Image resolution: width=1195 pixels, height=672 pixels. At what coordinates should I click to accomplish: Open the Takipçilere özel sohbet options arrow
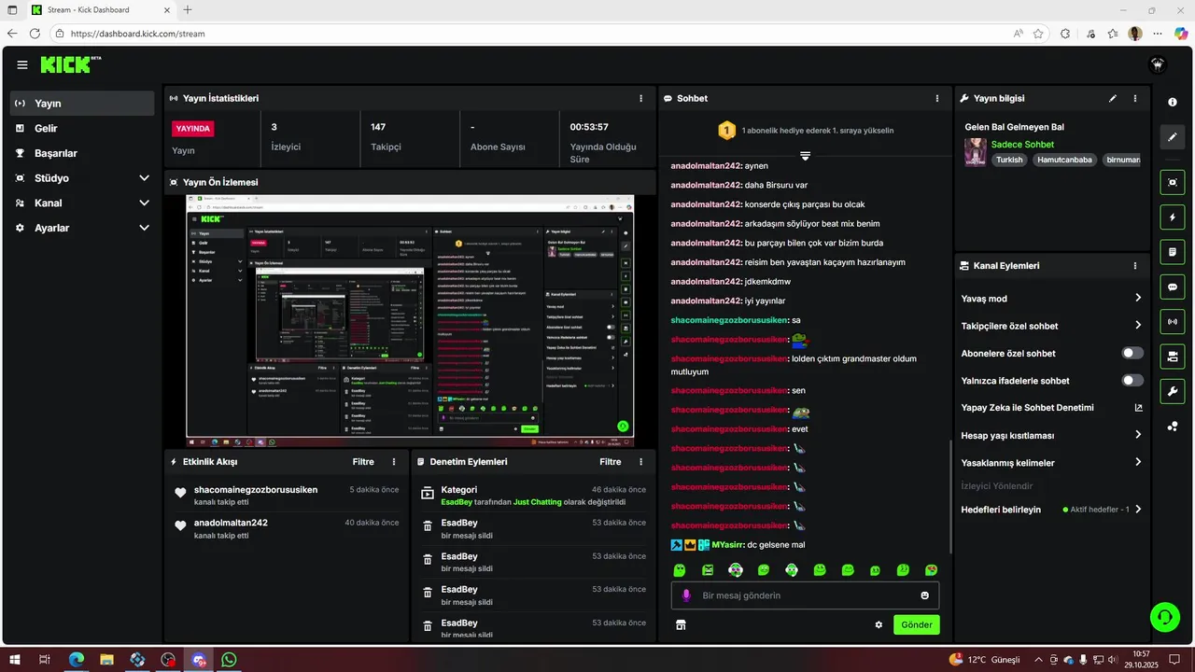point(1138,326)
